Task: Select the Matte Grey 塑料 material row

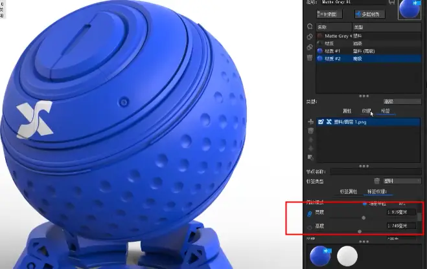Action: pos(369,36)
